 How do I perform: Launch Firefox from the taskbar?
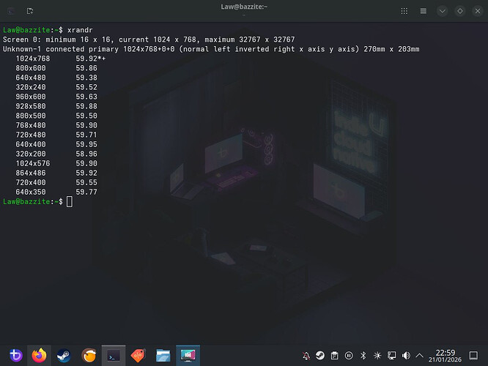pos(39,355)
